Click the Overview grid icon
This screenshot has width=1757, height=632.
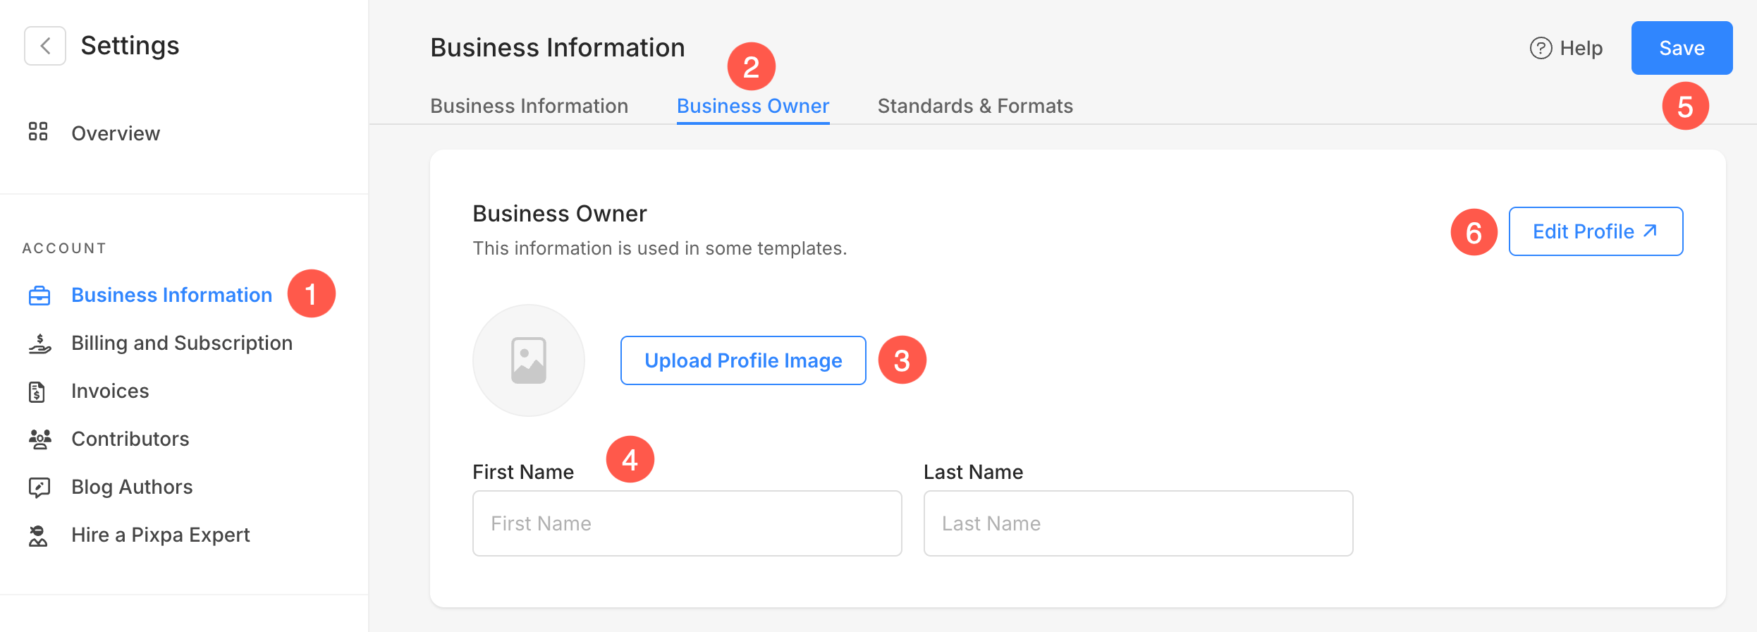click(x=38, y=132)
